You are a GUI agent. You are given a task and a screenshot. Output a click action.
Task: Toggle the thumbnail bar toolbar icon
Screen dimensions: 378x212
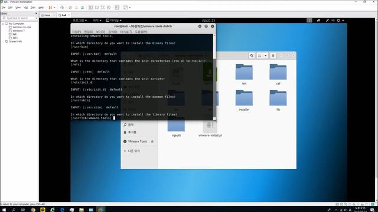coord(97,8)
